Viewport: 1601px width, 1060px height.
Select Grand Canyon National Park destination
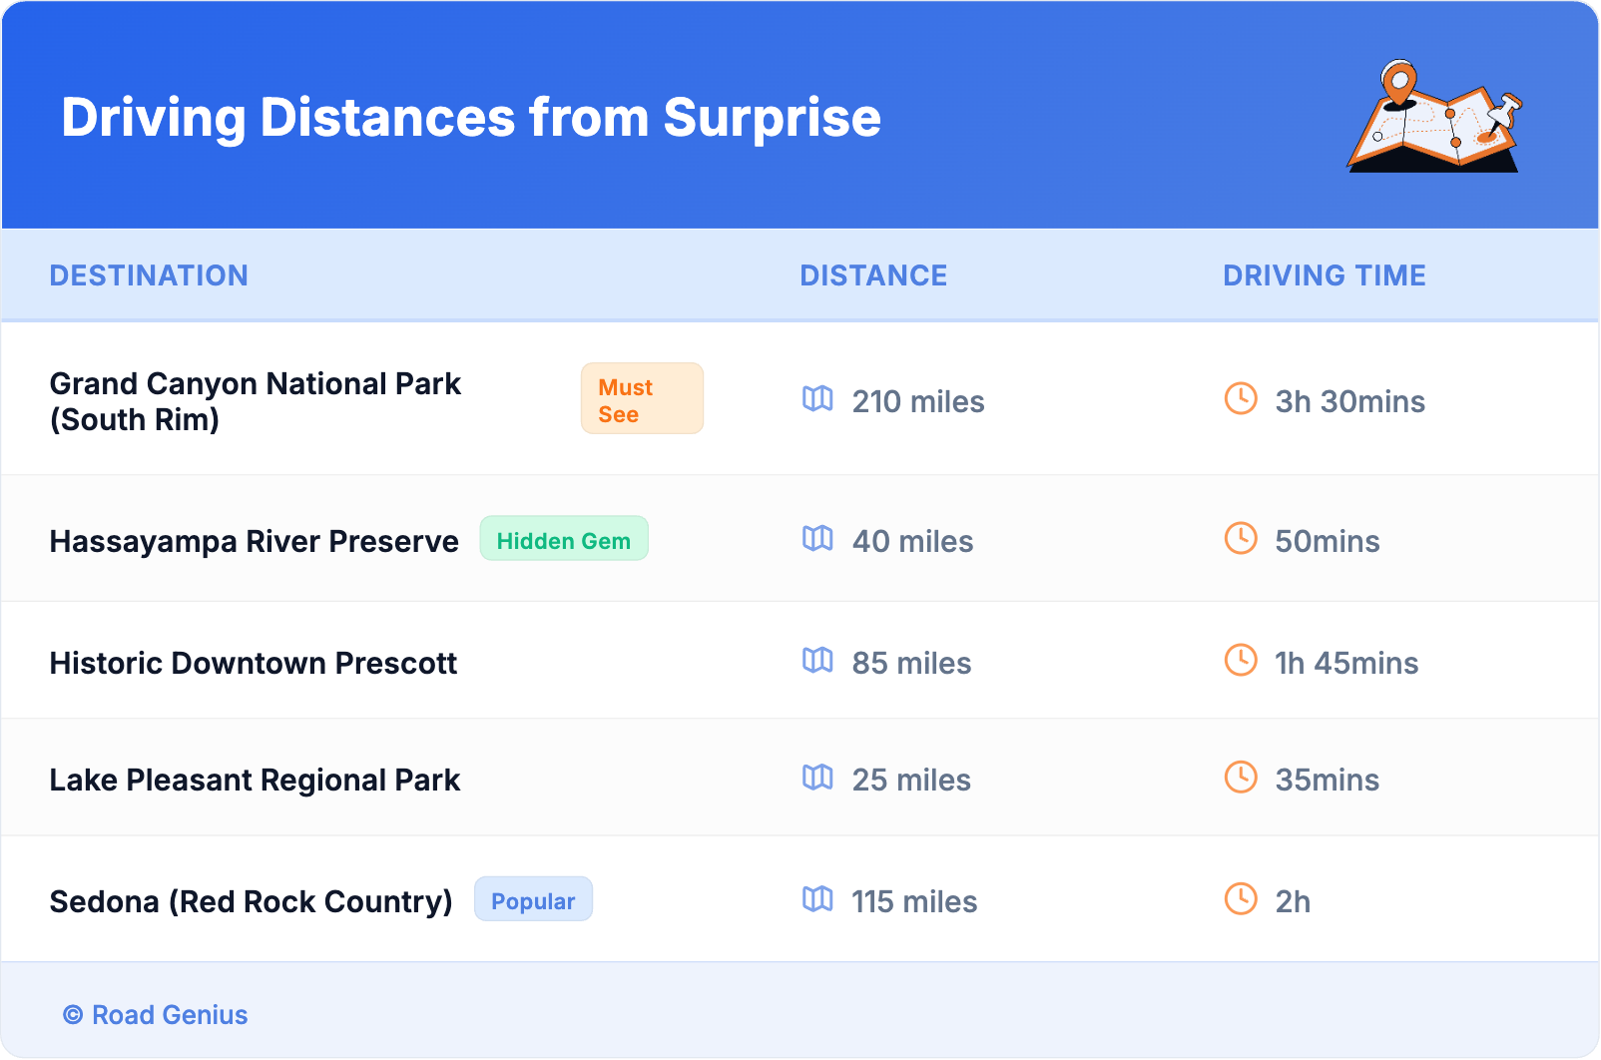256,401
